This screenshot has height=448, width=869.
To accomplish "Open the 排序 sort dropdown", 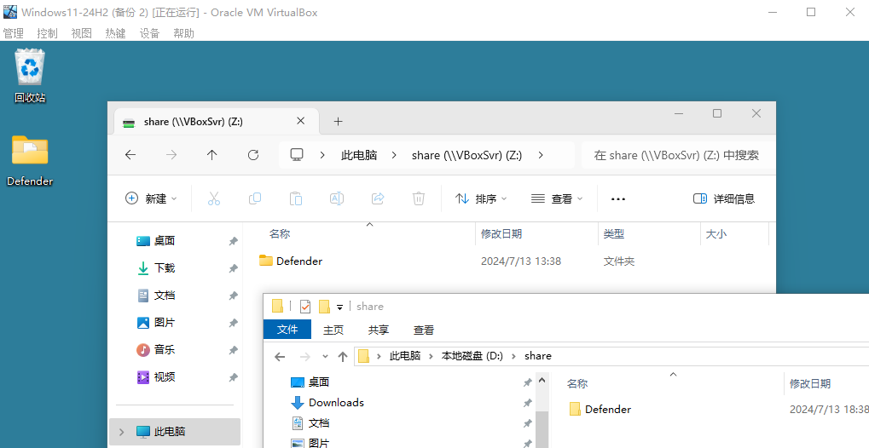I will (x=481, y=198).
